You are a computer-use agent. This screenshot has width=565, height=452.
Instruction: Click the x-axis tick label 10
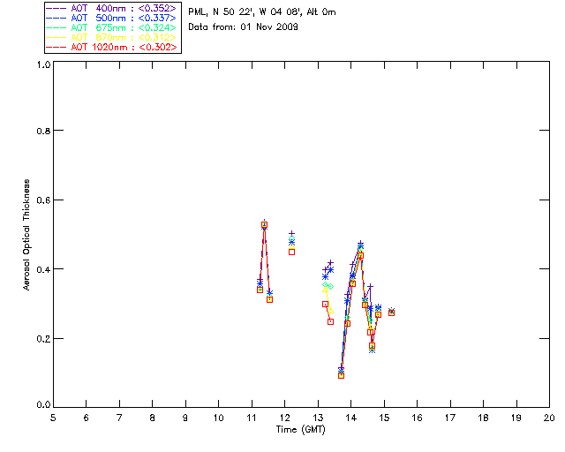pyautogui.click(x=218, y=418)
